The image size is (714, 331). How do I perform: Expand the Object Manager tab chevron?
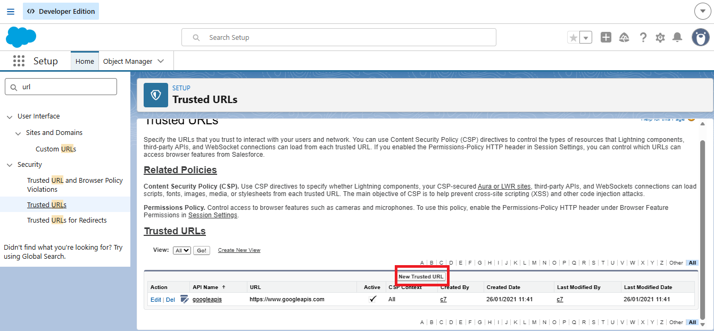tap(161, 61)
